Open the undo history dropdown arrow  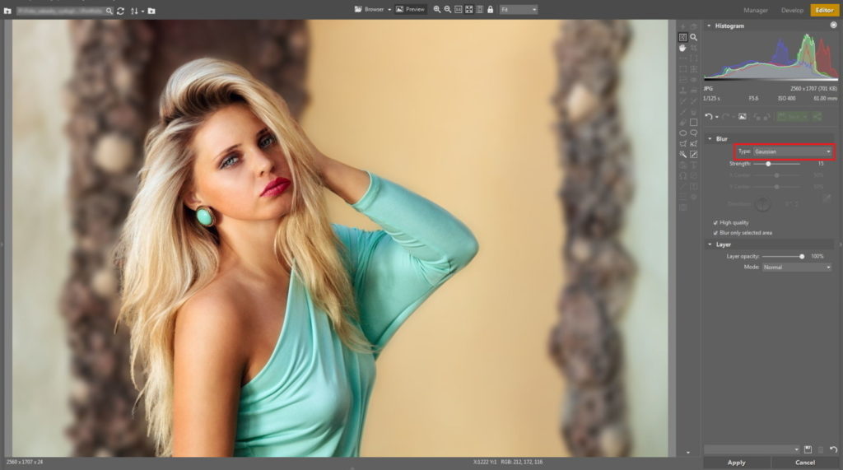717,117
